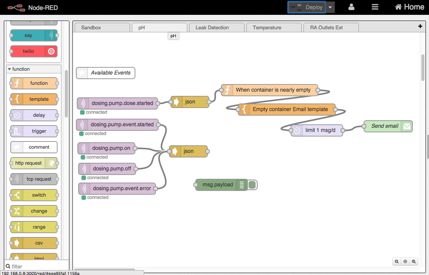Select the dosing.pump.event.error node
Viewport: 429px width, 275px height.
point(117,189)
